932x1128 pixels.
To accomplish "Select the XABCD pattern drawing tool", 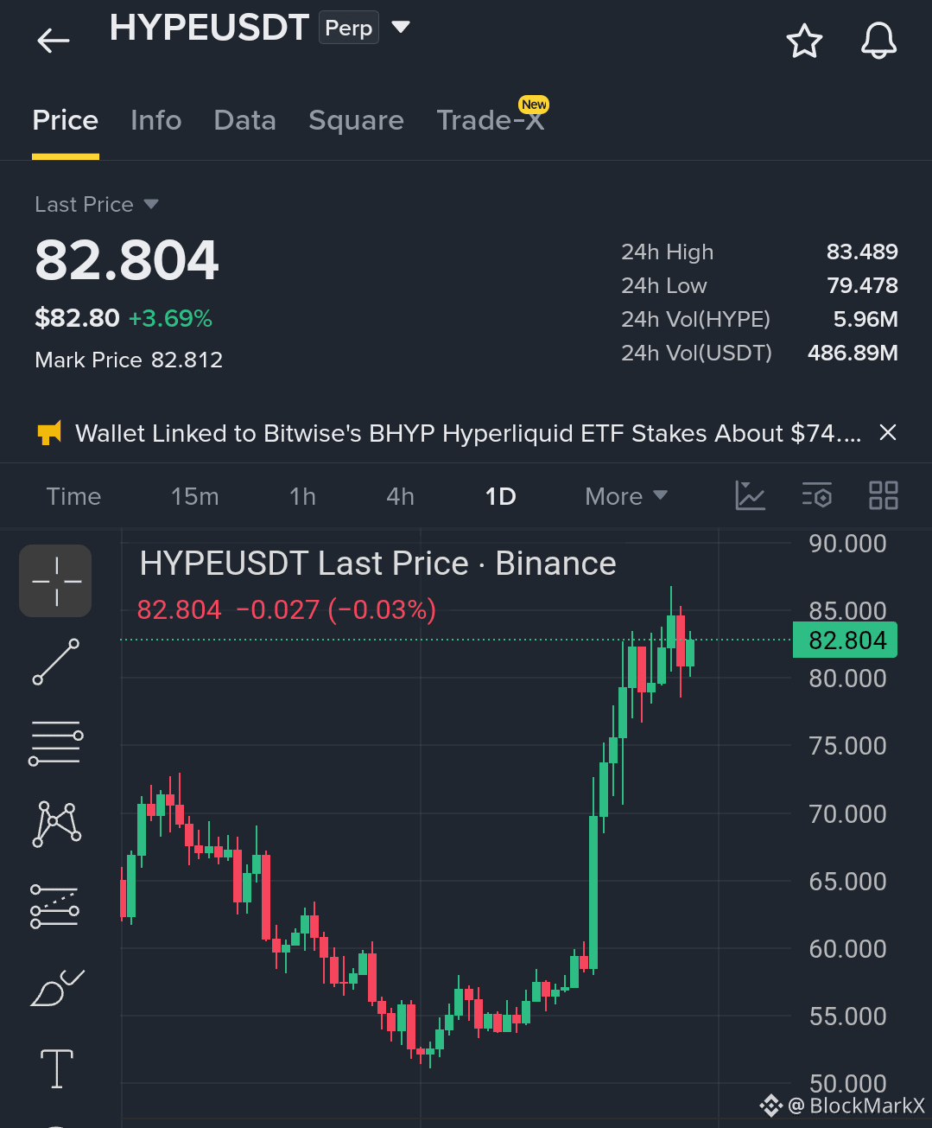I will coord(57,824).
